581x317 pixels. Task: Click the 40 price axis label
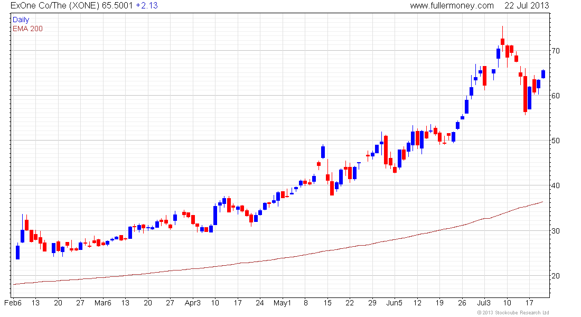point(556,186)
